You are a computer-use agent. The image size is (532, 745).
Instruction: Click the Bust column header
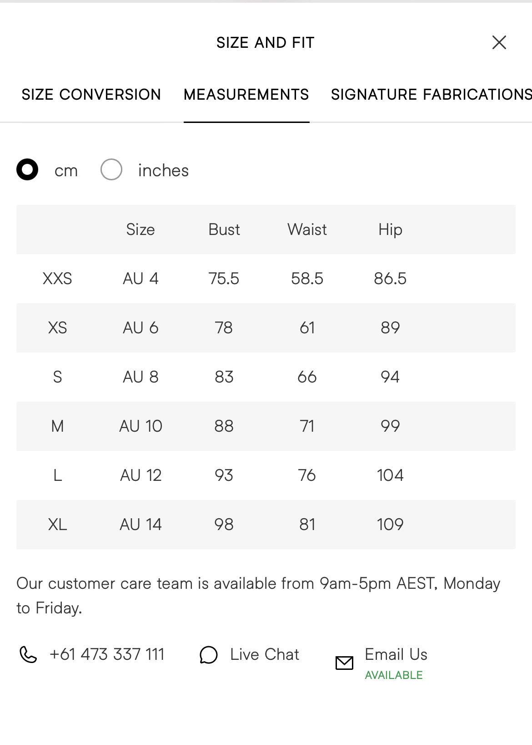[x=224, y=230]
